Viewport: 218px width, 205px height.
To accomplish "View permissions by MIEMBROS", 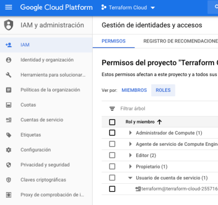I will [x=134, y=90].
